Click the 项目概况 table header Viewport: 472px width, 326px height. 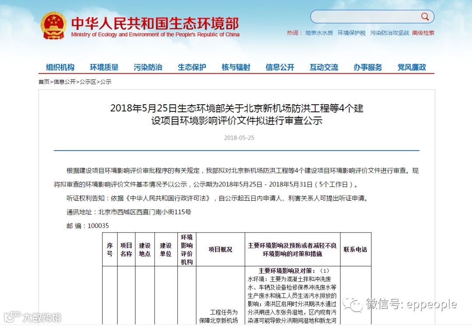pyautogui.click(x=220, y=250)
